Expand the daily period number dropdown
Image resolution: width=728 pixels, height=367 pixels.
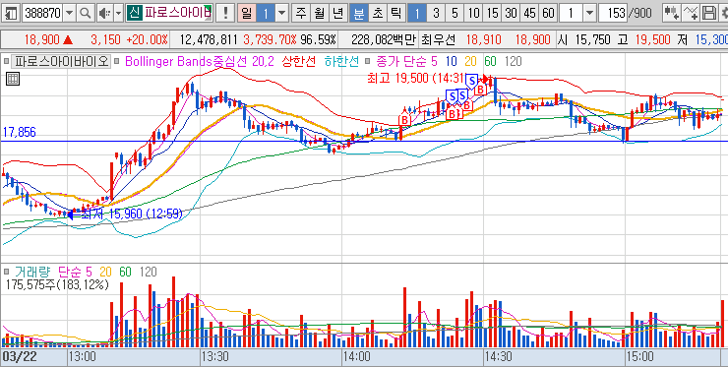(x=281, y=13)
